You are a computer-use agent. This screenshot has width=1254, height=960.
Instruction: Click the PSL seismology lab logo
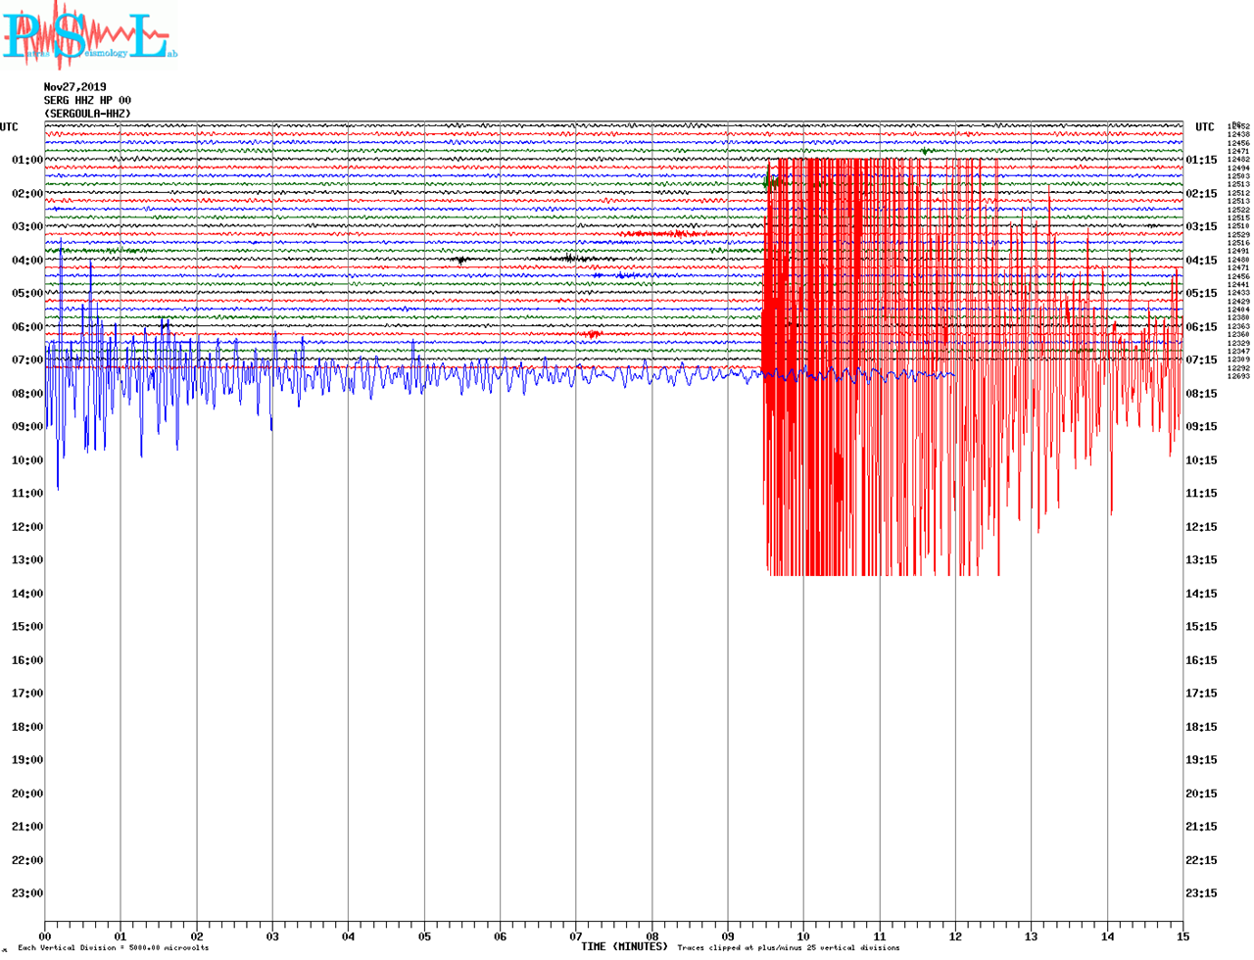coord(89,36)
